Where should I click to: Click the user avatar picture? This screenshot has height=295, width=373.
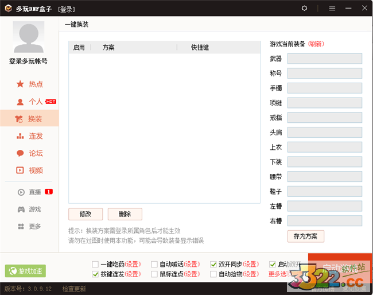[x=29, y=37]
